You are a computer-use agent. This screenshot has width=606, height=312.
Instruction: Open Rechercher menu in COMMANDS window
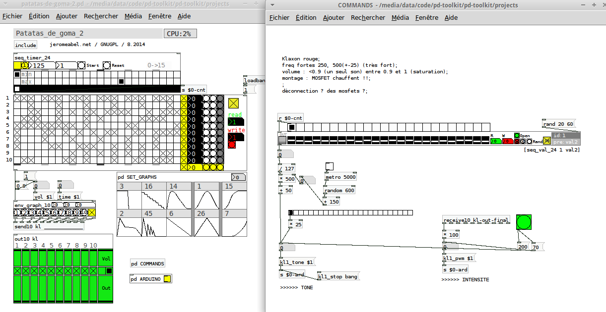click(x=368, y=17)
